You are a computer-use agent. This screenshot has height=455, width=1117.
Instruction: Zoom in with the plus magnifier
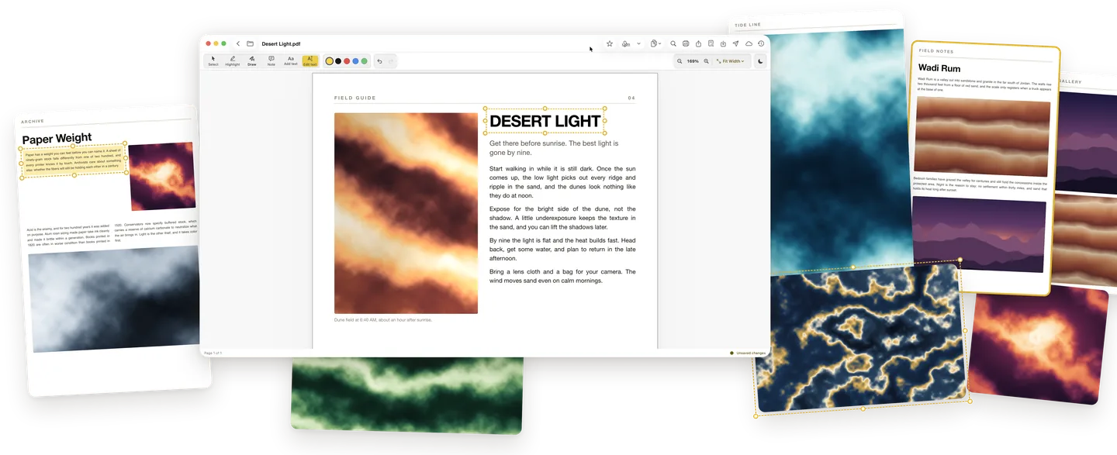706,61
